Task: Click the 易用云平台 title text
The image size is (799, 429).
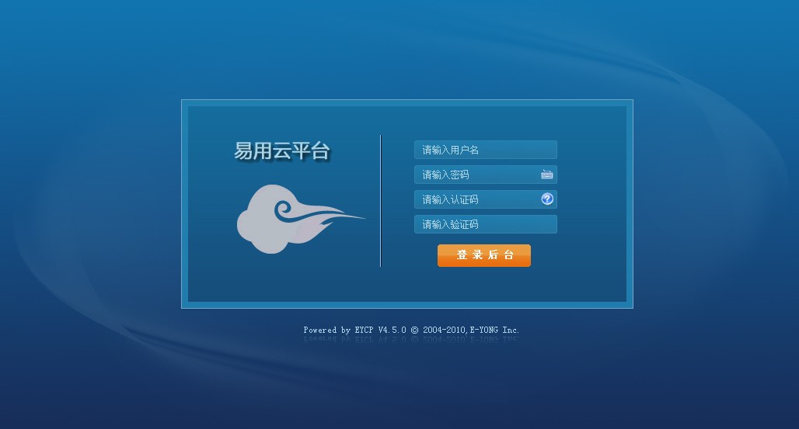Action: pos(282,151)
